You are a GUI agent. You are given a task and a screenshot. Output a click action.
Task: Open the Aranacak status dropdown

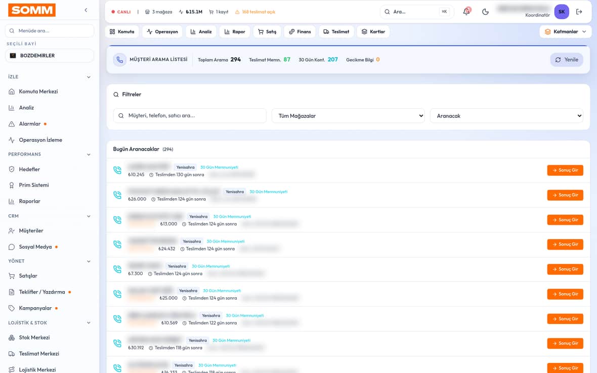(507, 116)
